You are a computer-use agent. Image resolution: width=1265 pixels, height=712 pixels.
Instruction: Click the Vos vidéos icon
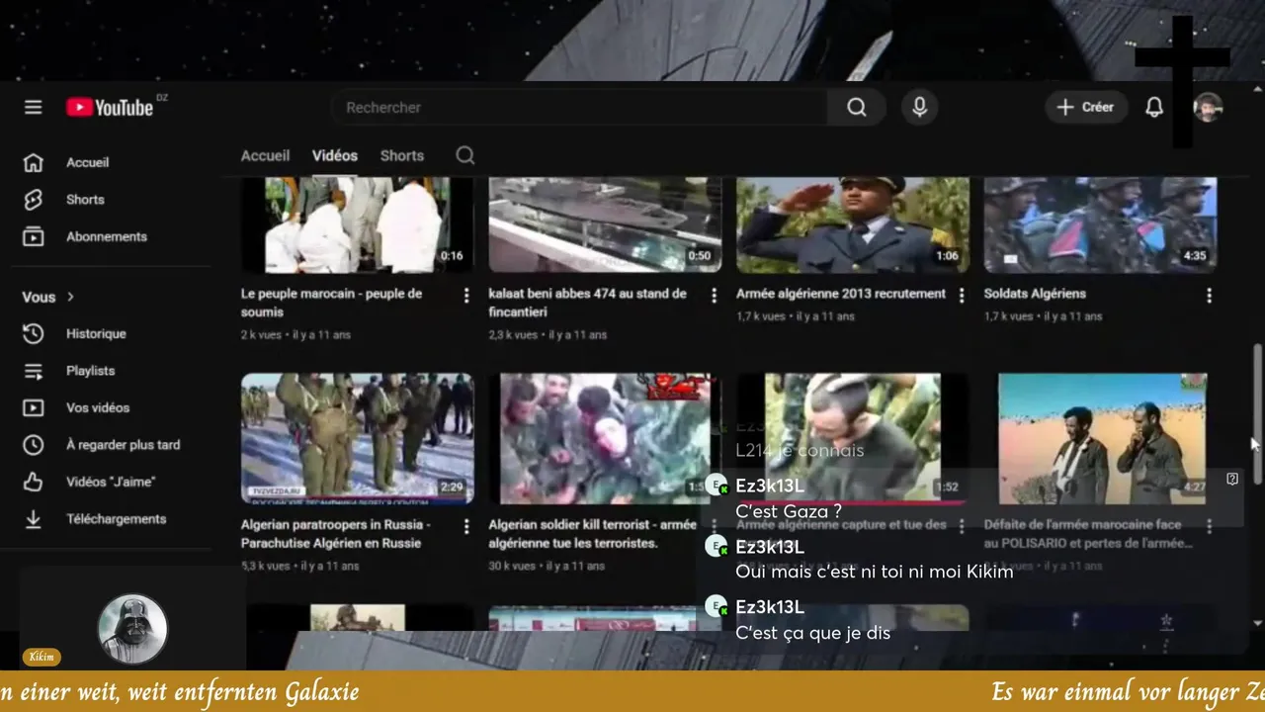(x=34, y=407)
